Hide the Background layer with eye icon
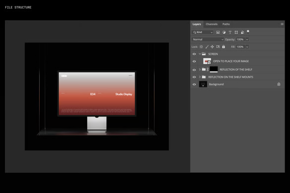 coord(194,84)
